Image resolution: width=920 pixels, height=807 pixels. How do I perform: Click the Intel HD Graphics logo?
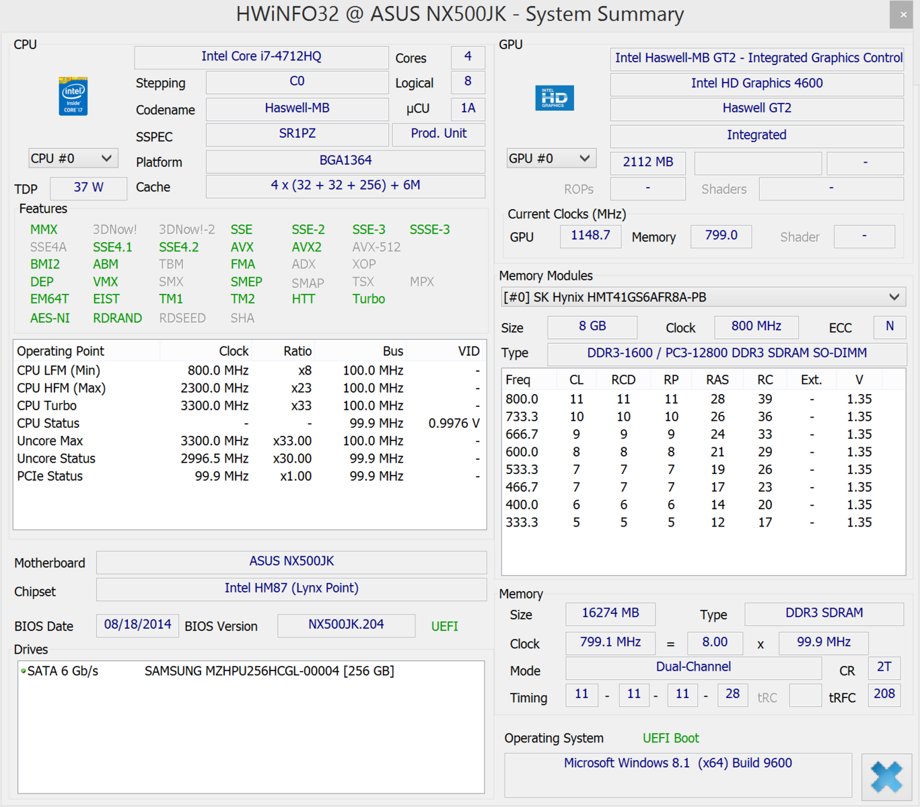pyautogui.click(x=554, y=98)
